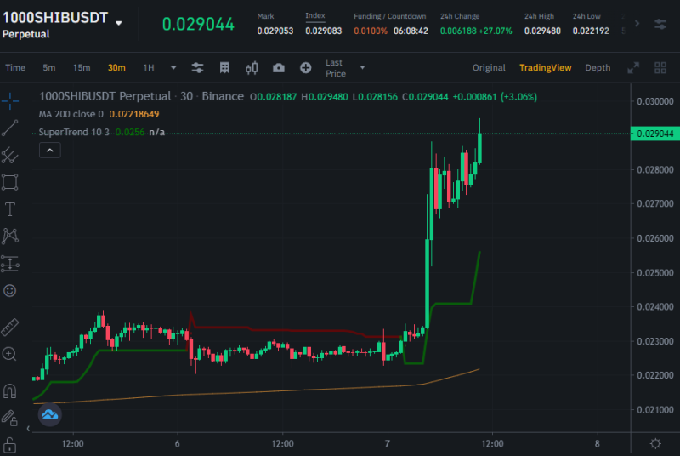Open chart settings gear at bottom right
This screenshot has height=456, width=680.
[x=655, y=443]
